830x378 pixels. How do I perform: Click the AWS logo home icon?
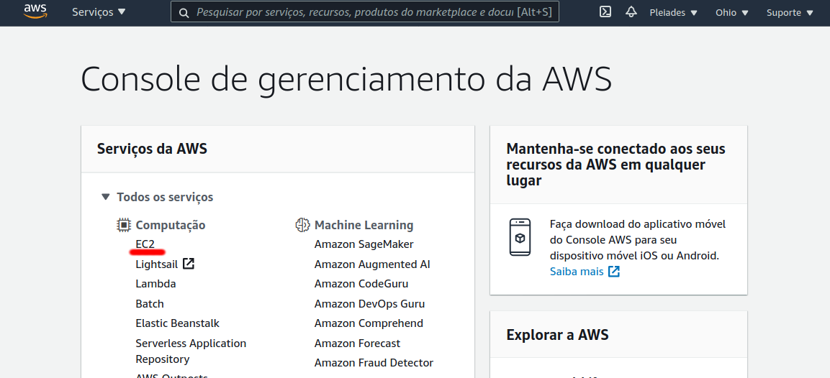[35, 11]
